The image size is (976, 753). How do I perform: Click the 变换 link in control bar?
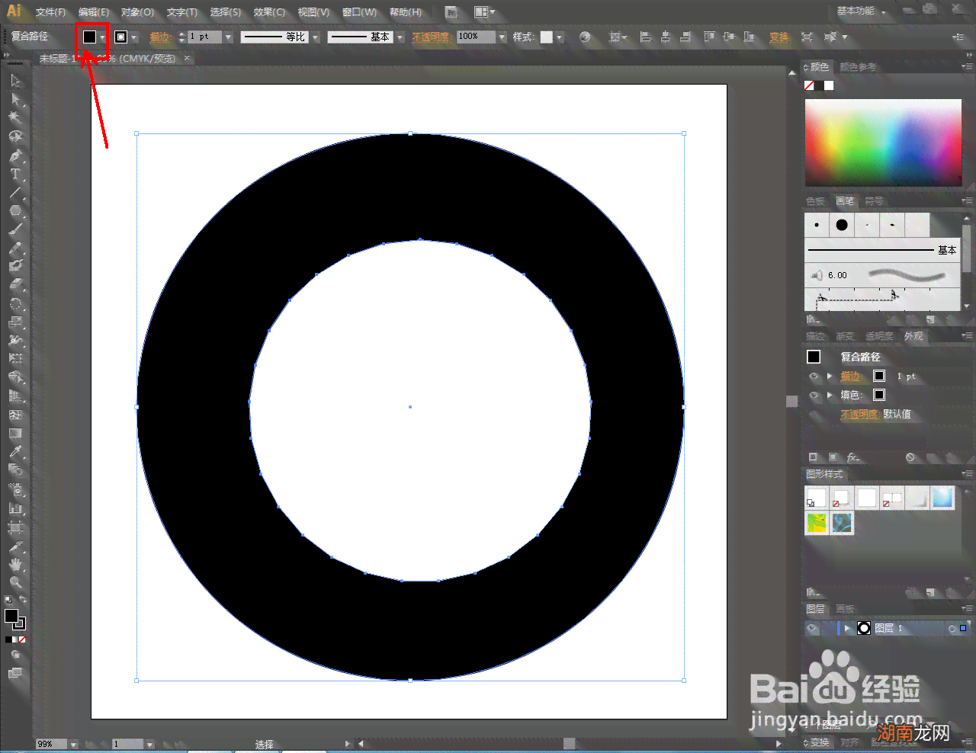pos(779,37)
